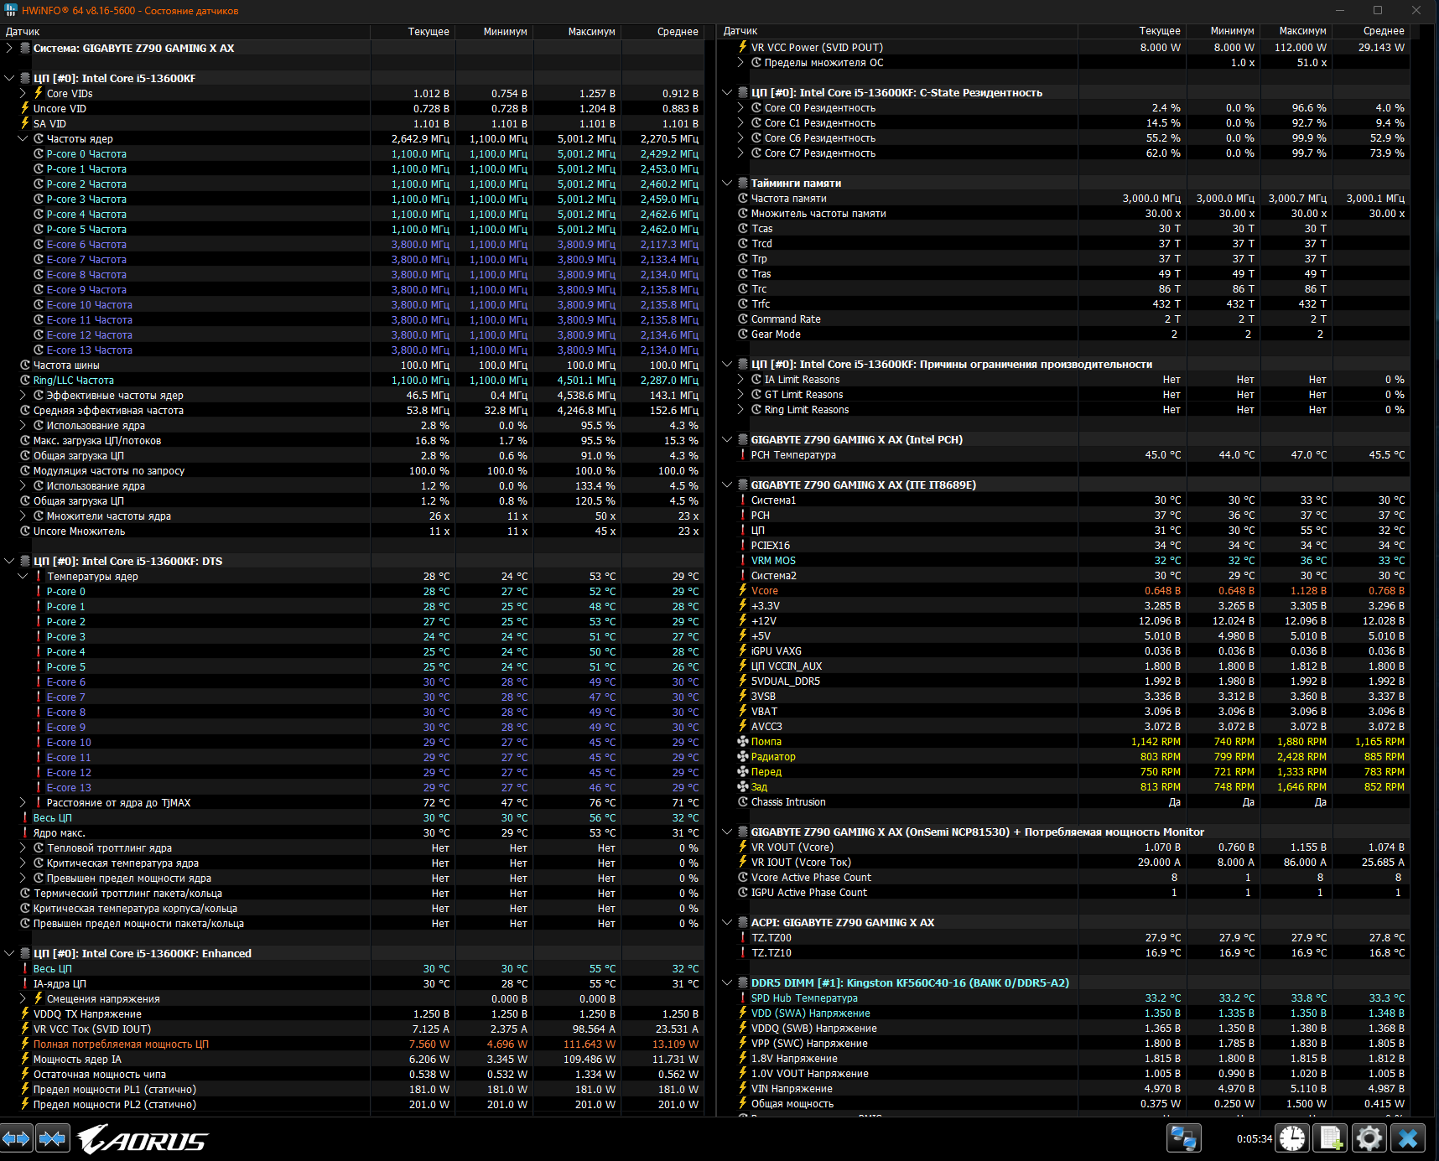The height and width of the screenshot is (1161, 1439).
Task: Click the expand-layout double arrow button
Action: click(16, 1138)
